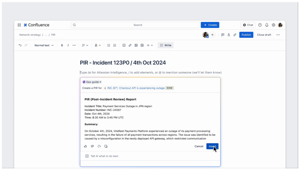Image resolution: width=300 pixels, height=171 pixels.
Task: Toggle italic formatting
Action: [x=68, y=45]
